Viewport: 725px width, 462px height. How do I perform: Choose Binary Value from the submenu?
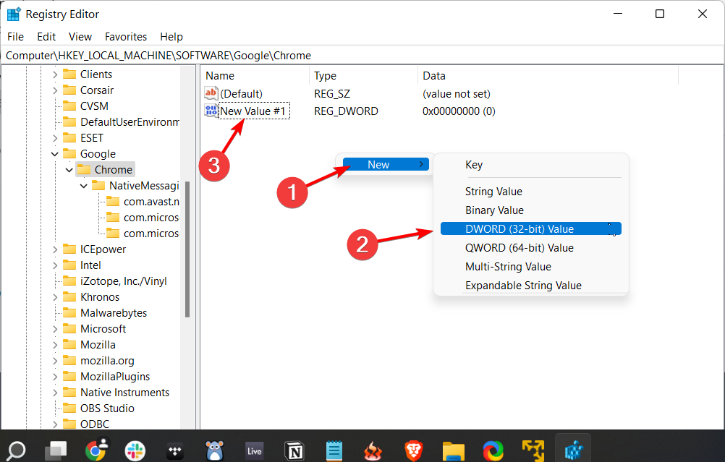[531, 210]
